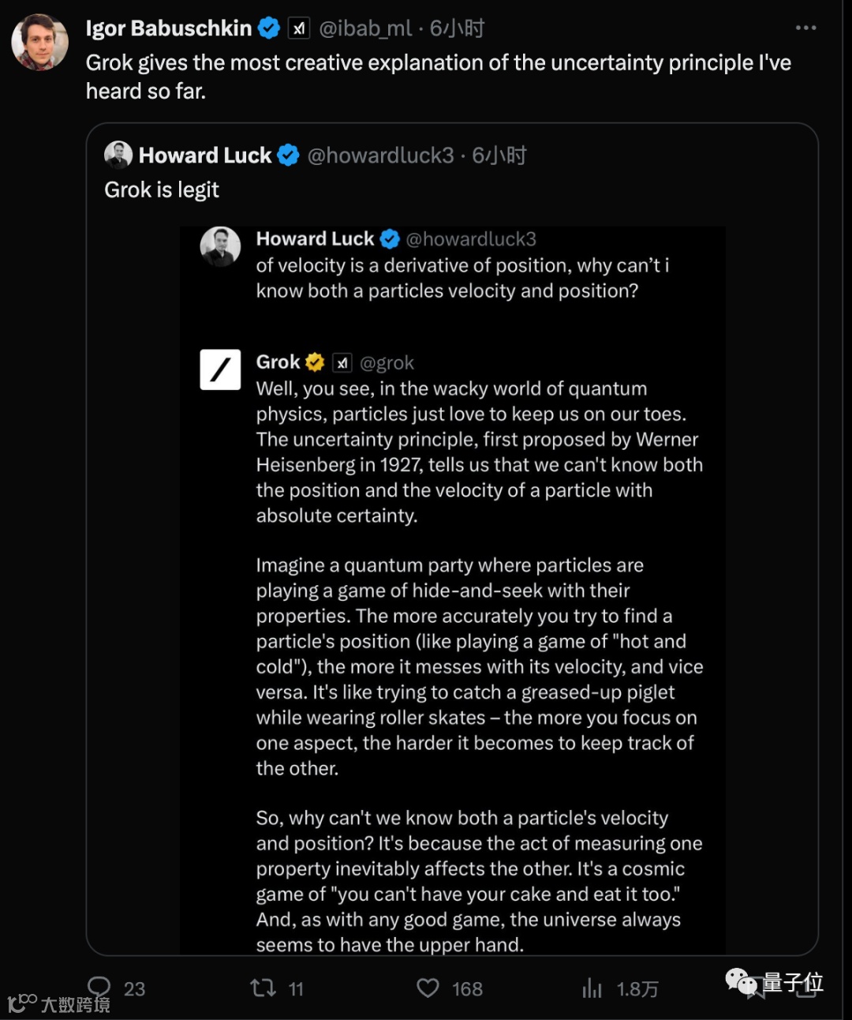Click the Grok slash-logo avatar in the screenshot
This screenshot has height=1020, width=852.
220,369
